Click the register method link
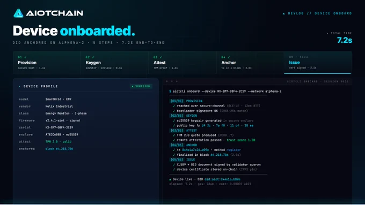Viewport: 365px width, 205px height. [x=233, y=150]
